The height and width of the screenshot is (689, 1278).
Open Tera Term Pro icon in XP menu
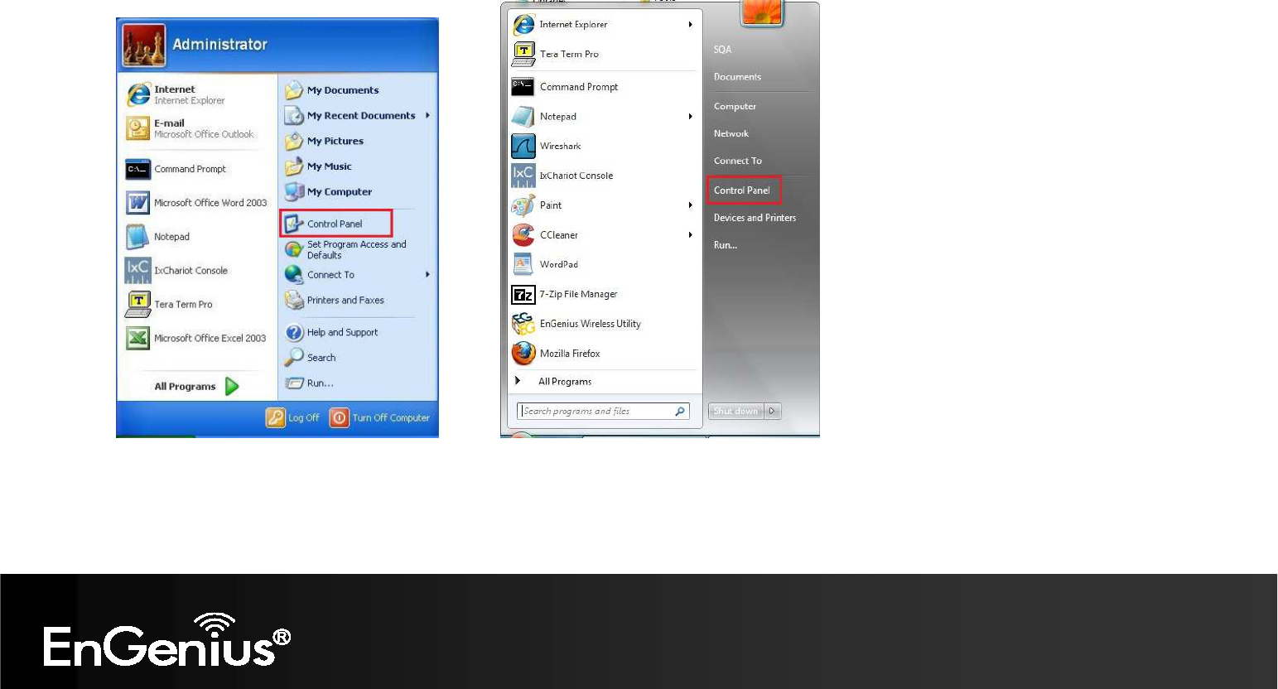click(137, 305)
